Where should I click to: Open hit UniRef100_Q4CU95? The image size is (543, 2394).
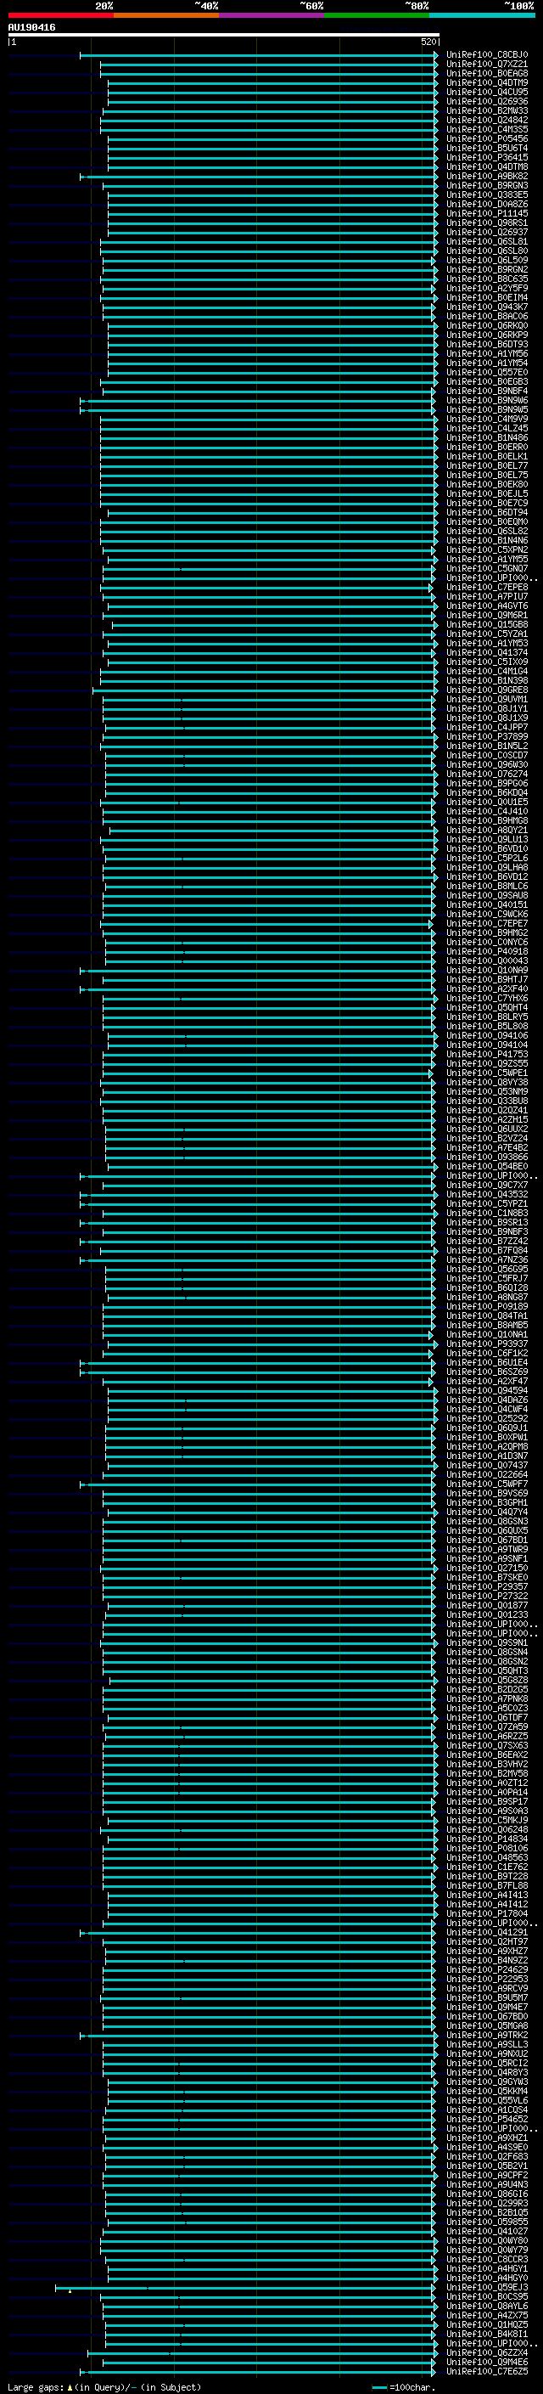[x=487, y=92]
